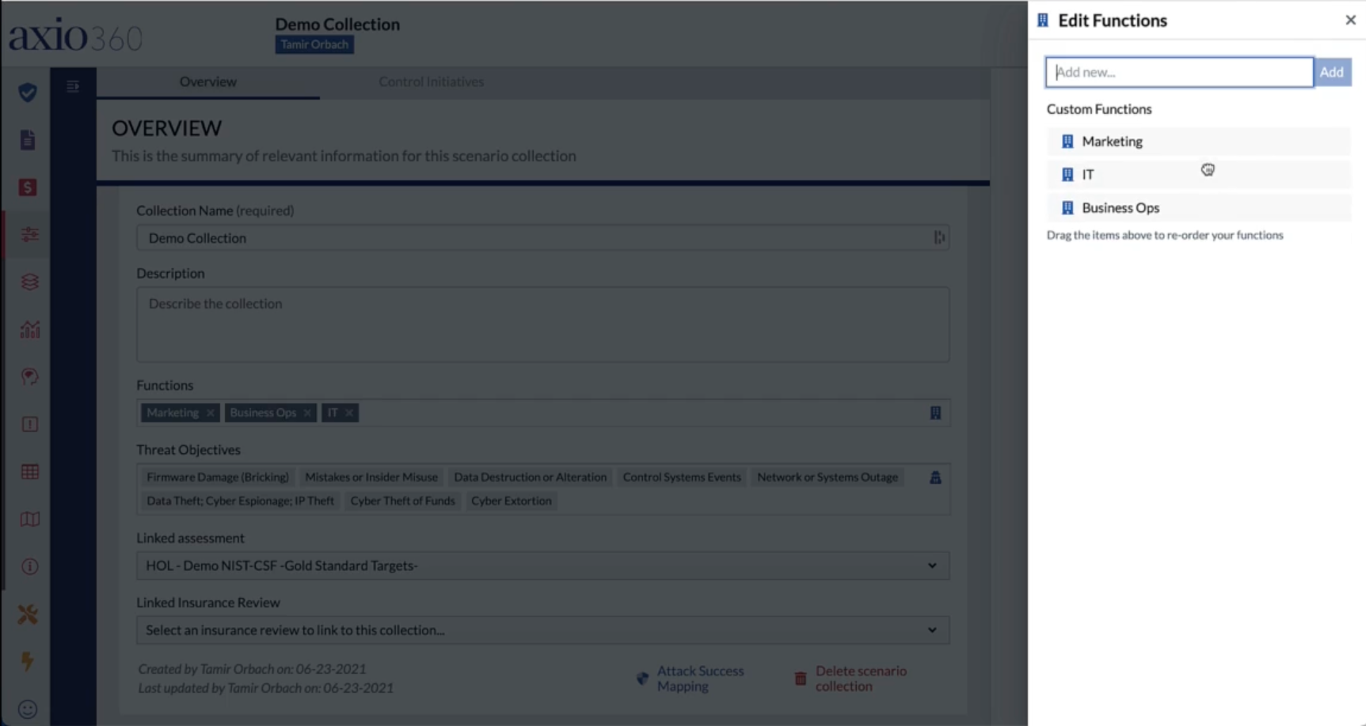Screen dimensions: 1366x726
Task: Remove the Business Ops function tag
Action: coord(307,413)
